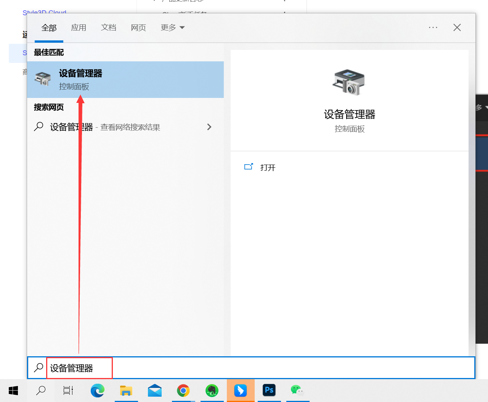Open the Mail app in taskbar
Screen dimensions: 488x402
155,391
